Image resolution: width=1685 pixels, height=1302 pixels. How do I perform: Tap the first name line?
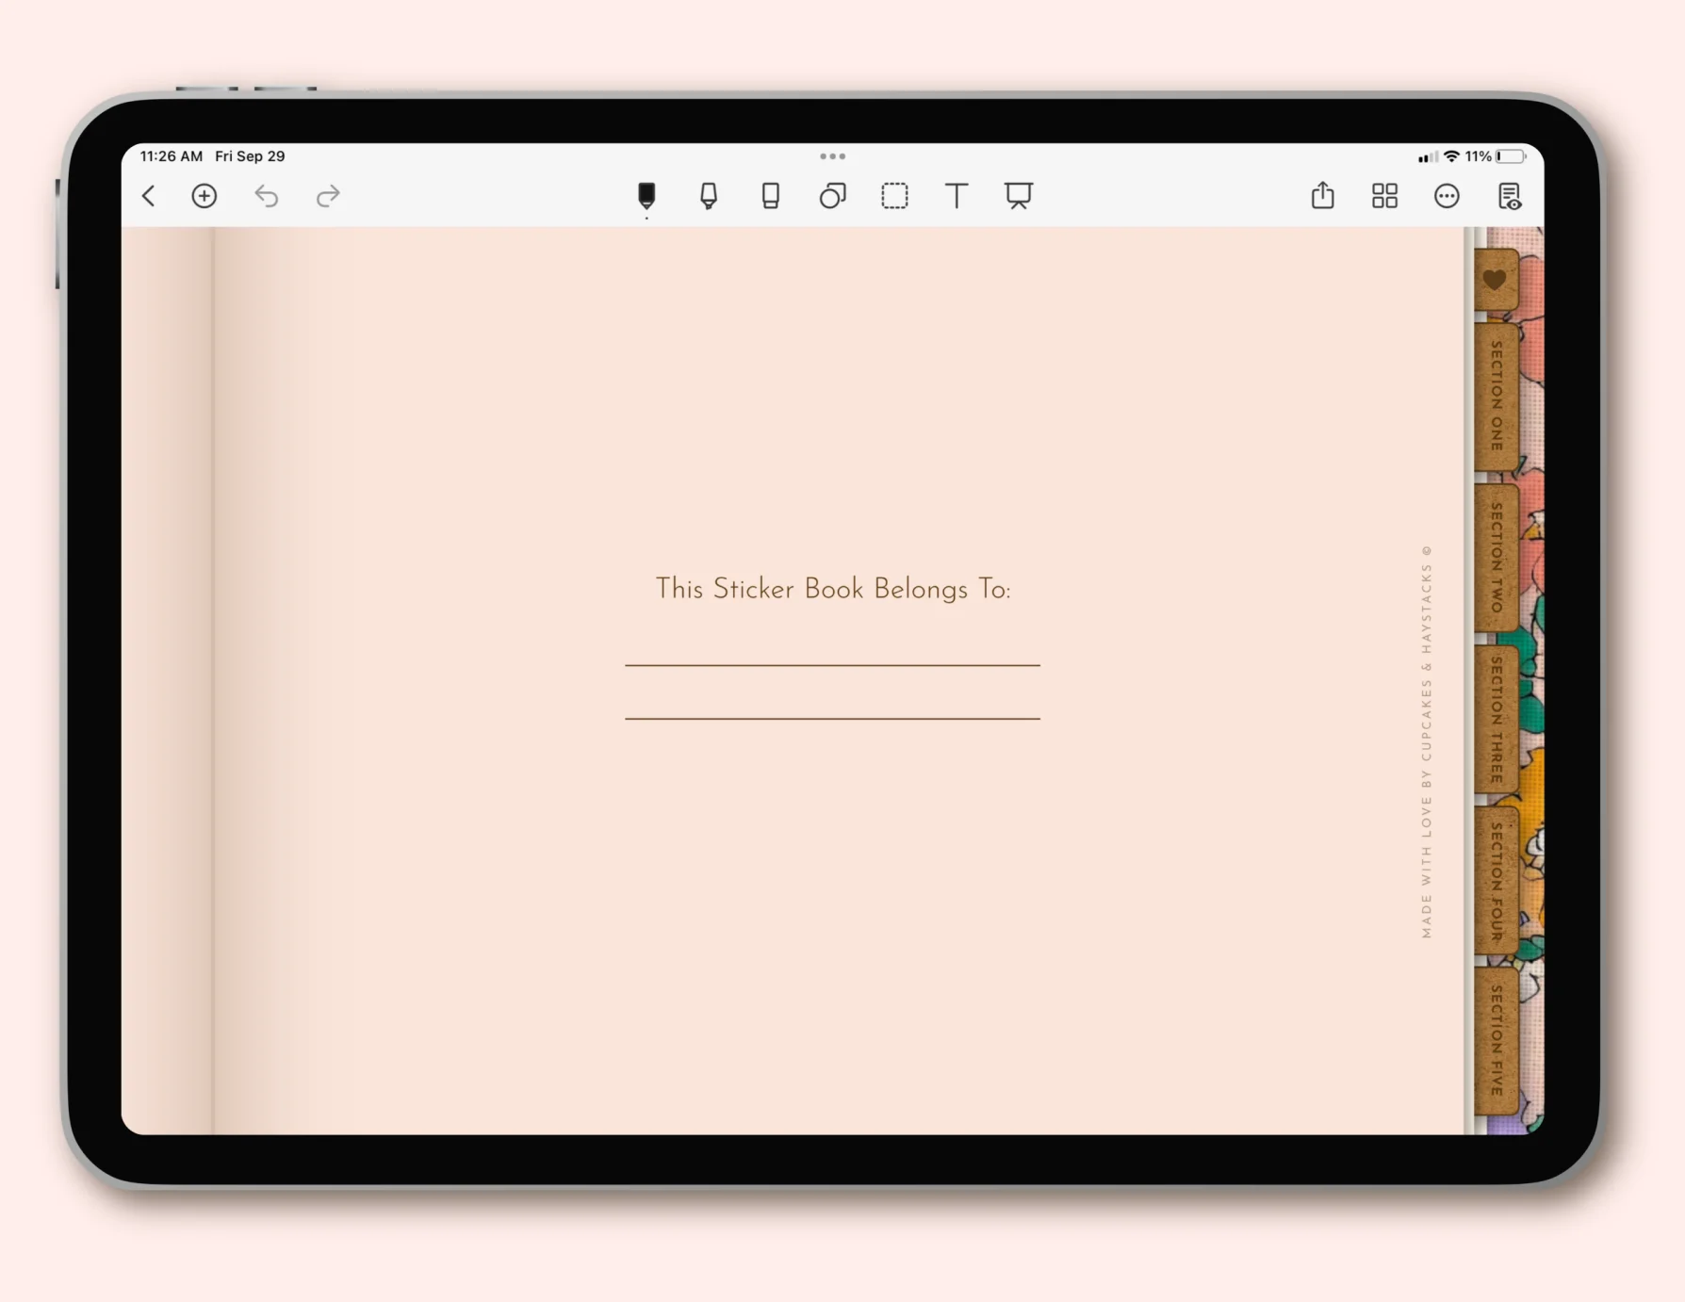832,664
